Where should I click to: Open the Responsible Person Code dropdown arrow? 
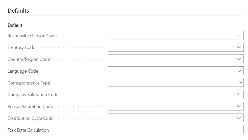click(239, 36)
